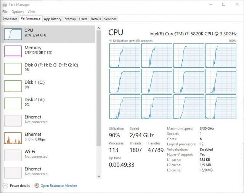Viewport: 244px width, 193px height.
Task: Open the File menu
Action: pos(5,12)
